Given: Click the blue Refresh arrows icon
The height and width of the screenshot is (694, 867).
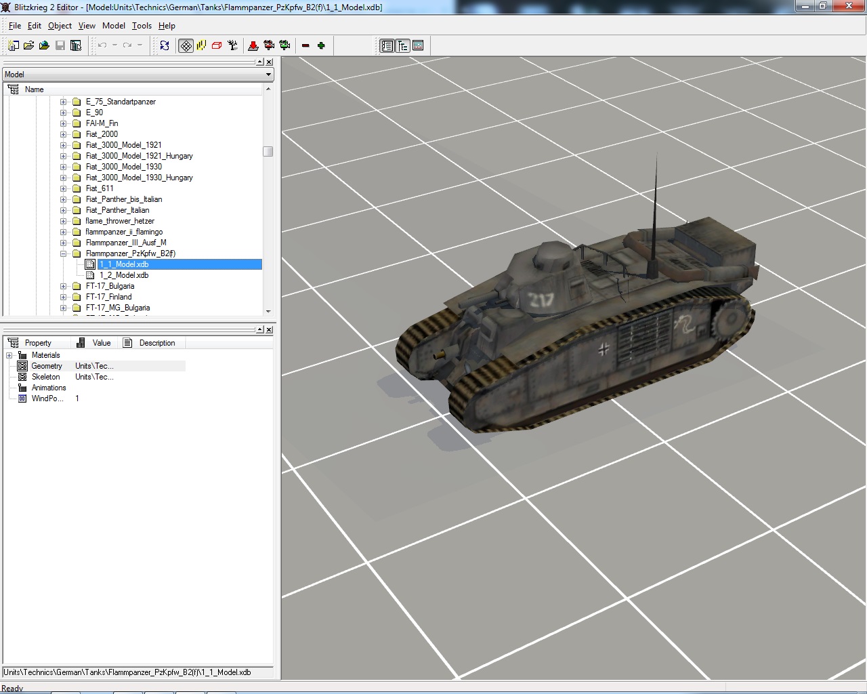Looking at the screenshot, I should coord(165,45).
